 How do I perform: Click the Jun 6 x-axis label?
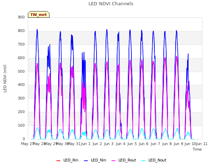point(144,144)
